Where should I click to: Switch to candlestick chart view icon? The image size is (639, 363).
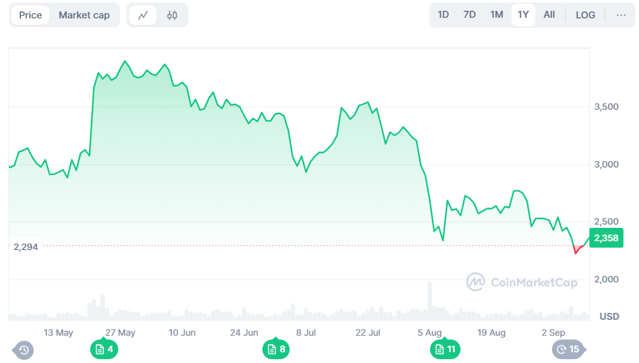click(x=172, y=15)
